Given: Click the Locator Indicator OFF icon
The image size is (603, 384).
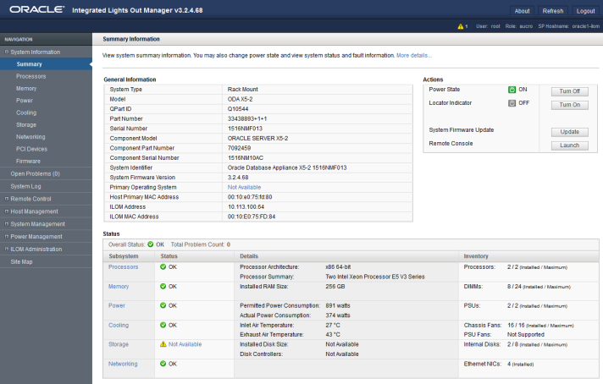Looking at the screenshot, I should [512, 103].
